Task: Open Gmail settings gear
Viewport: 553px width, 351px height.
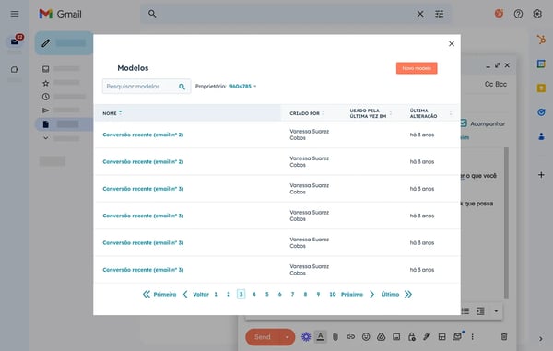Action: pyautogui.click(x=537, y=14)
